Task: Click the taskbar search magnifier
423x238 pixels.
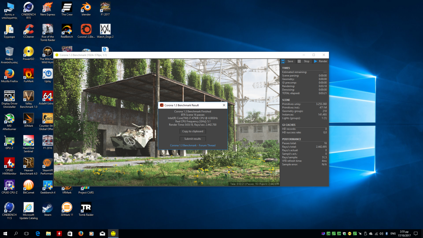Action: (x=16, y=233)
